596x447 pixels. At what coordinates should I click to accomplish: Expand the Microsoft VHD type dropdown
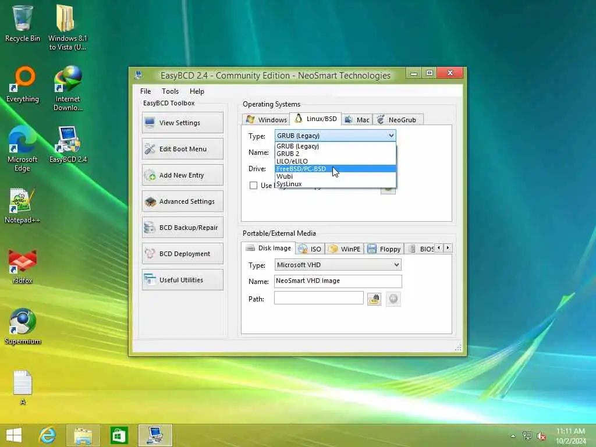[x=338, y=265]
